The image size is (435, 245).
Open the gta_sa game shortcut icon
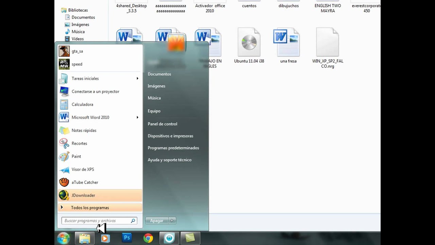(64, 51)
